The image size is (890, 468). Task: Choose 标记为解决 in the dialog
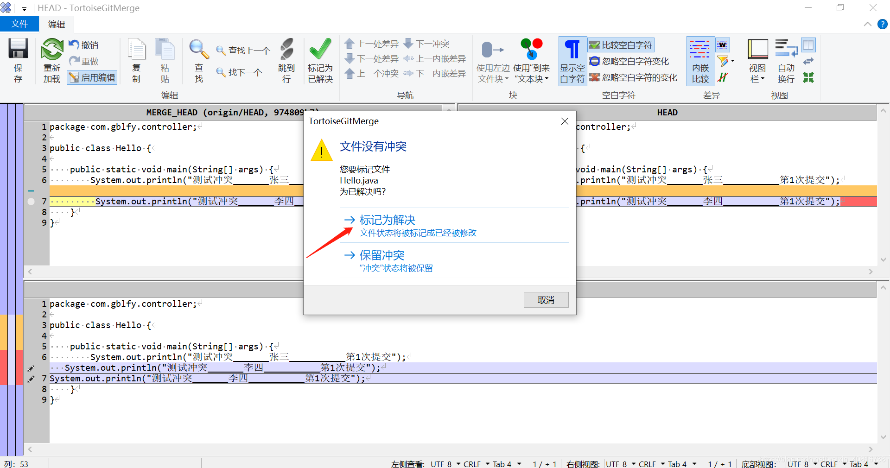point(454,225)
